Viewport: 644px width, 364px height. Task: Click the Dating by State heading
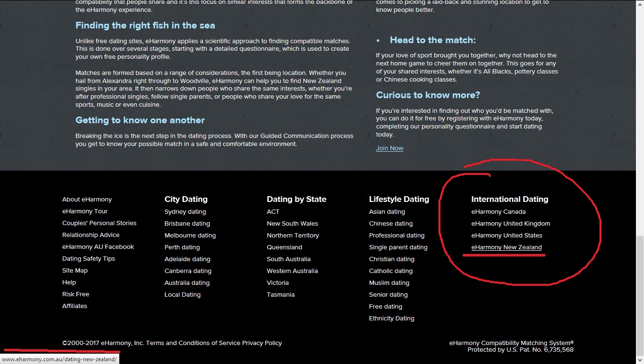[x=296, y=200]
